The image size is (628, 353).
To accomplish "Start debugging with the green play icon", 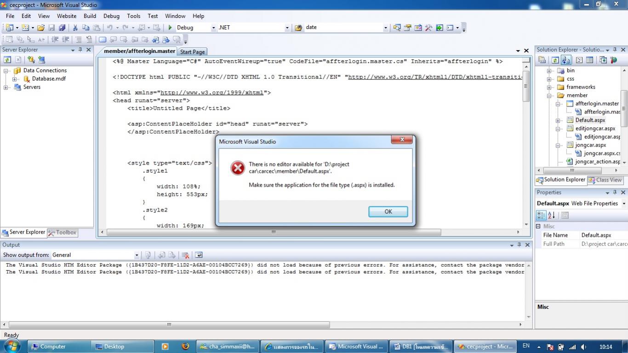I will point(170,28).
